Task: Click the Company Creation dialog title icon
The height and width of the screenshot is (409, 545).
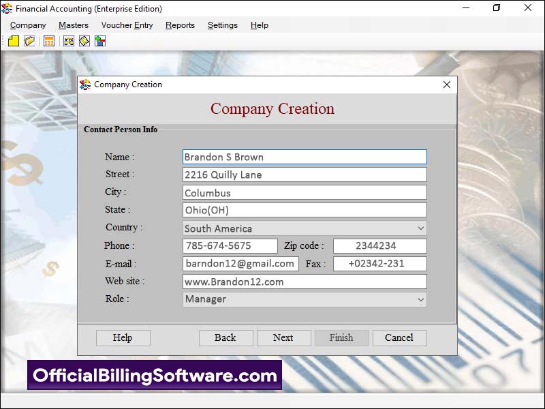Action: tap(85, 85)
